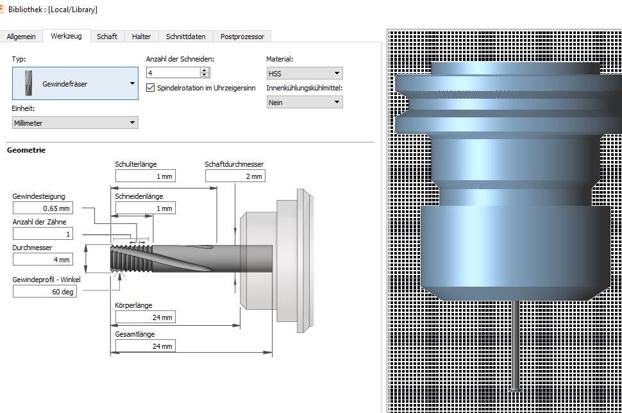
Task: Open the Postprozessor tab
Action: pos(242,37)
